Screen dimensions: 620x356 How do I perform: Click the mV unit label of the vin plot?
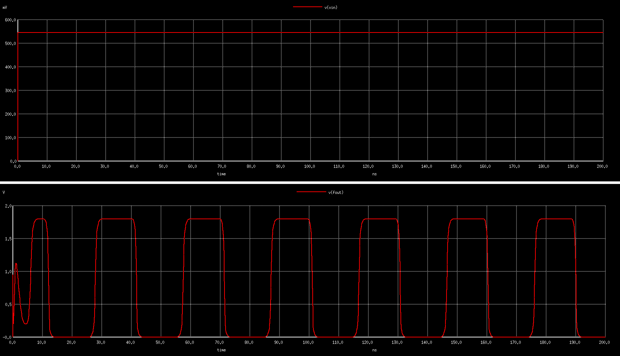click(5, 7)
